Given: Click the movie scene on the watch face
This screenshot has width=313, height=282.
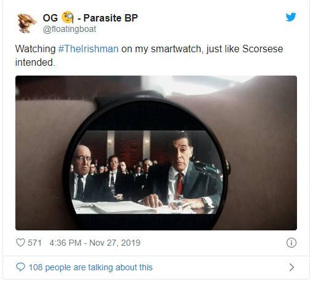Looking at the screenshot, I should [146, 172].
